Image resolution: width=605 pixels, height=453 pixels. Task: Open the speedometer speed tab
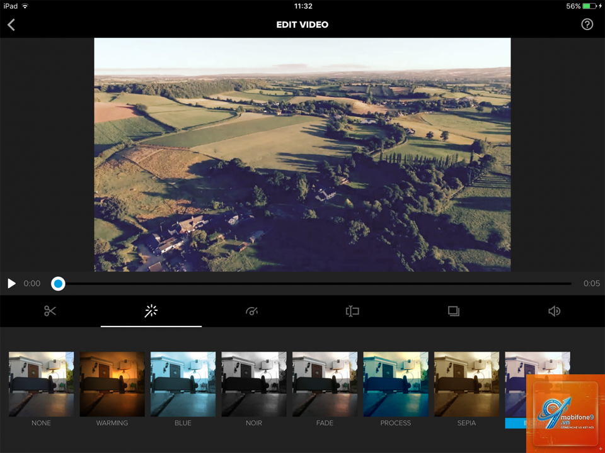click(251, 311)
